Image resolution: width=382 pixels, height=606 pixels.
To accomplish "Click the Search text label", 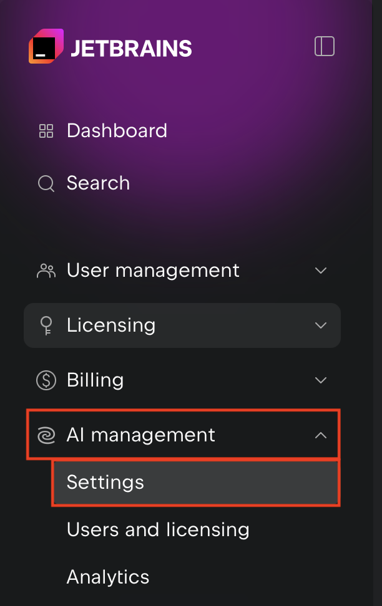I will (98, 183).
